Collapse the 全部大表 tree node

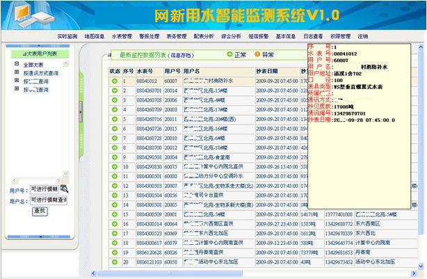[17, 64]
